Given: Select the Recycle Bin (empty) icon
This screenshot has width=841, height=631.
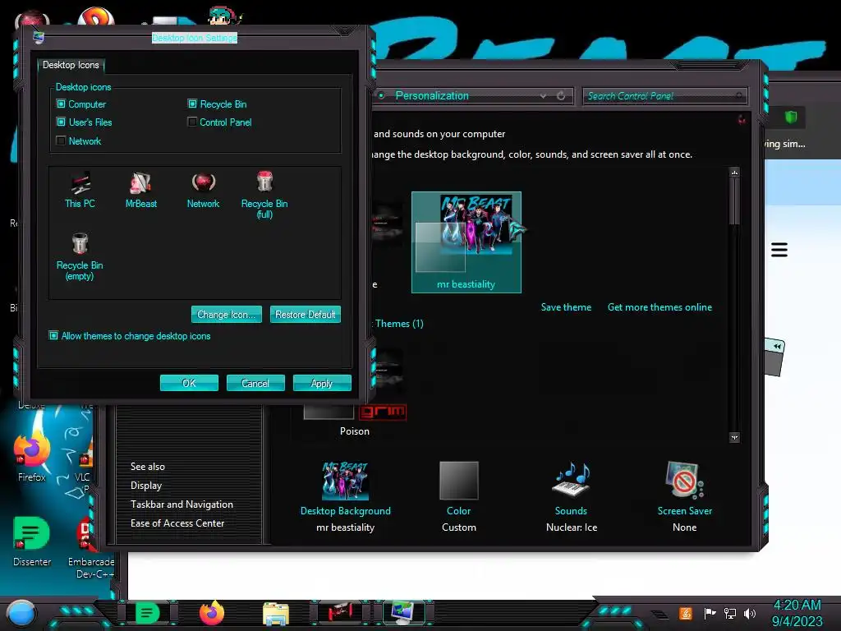Looking at the screenshot, I should tap(80, 256).
